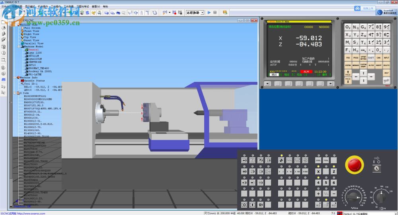Click the cursor up arrow key
The height and width of the screenshot is (215, 398).
363,73
